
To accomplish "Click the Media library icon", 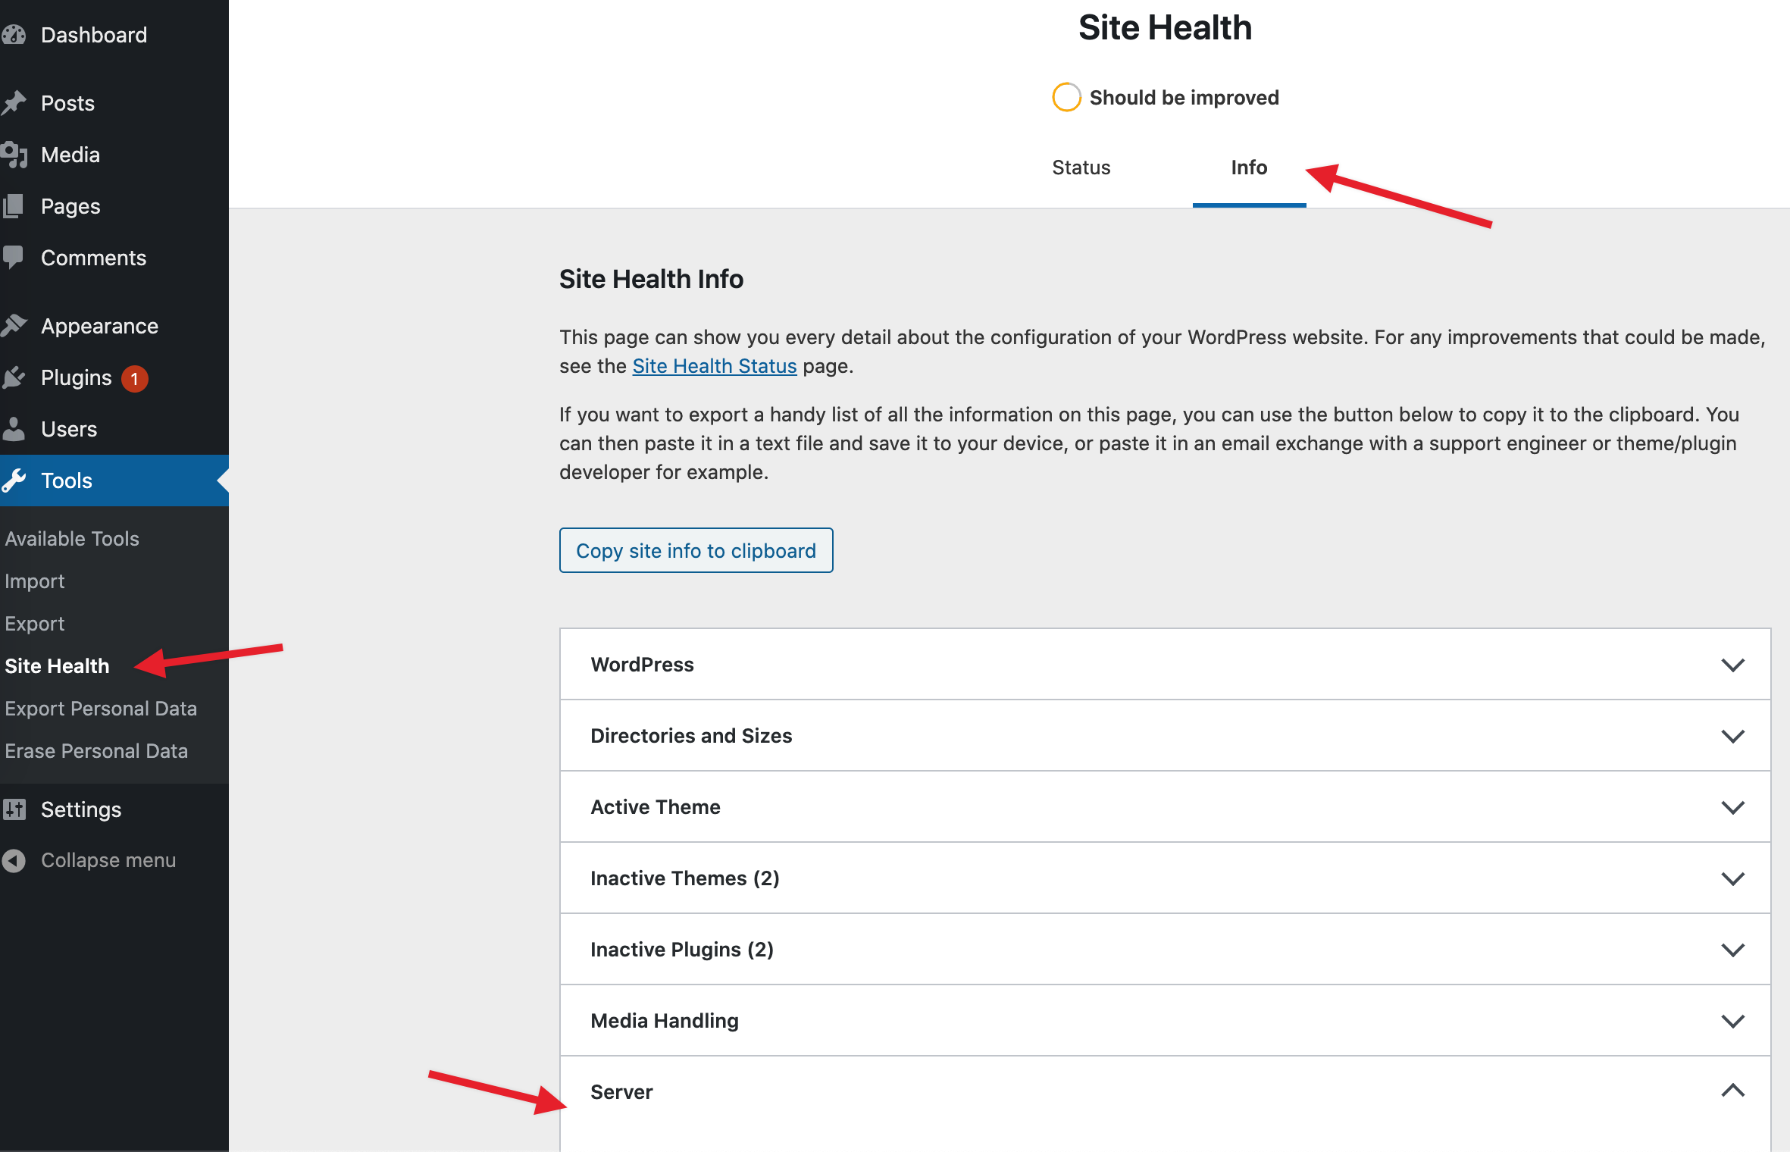I will coord(14,155).
